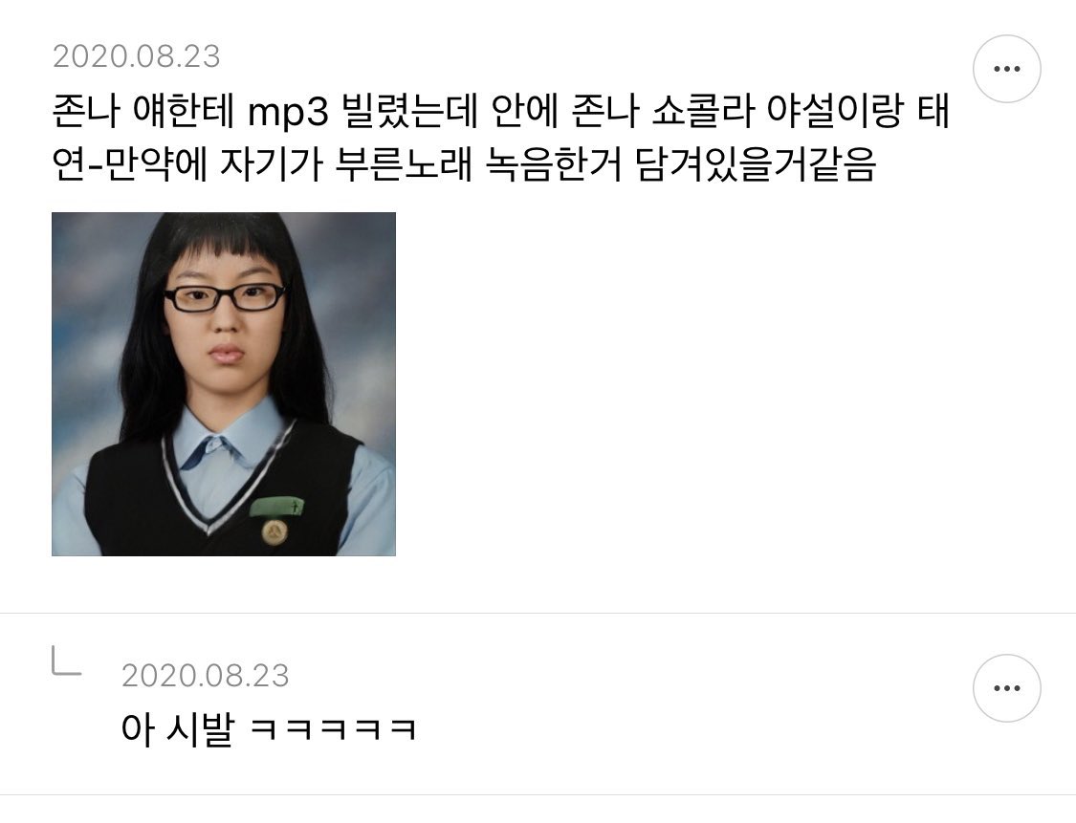
Task: Click the comment line starting "존나 얘한테"
Action: tap(501, 111)
